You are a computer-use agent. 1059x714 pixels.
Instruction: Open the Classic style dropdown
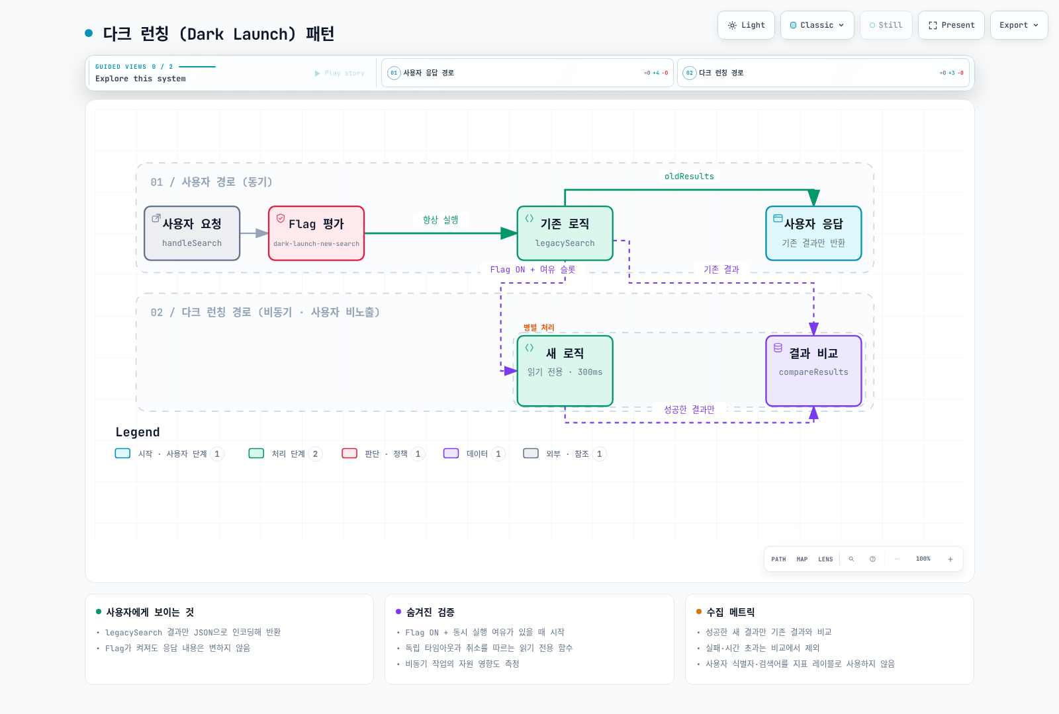817,25
